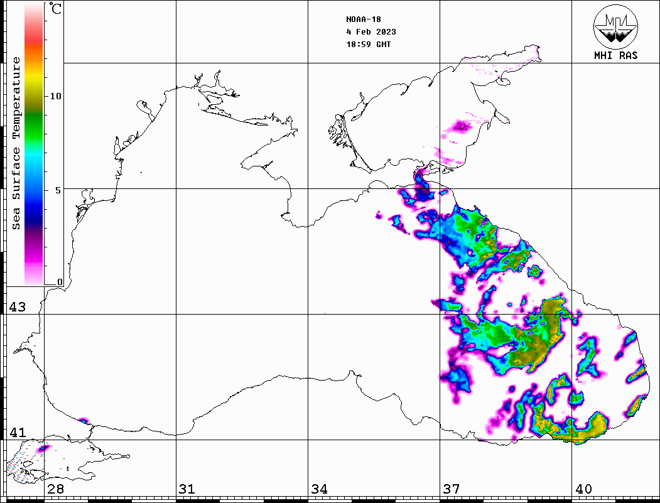The image size is (660, 503).
Task: Click the '10' mark on the temperature scale
Action: 55,96
